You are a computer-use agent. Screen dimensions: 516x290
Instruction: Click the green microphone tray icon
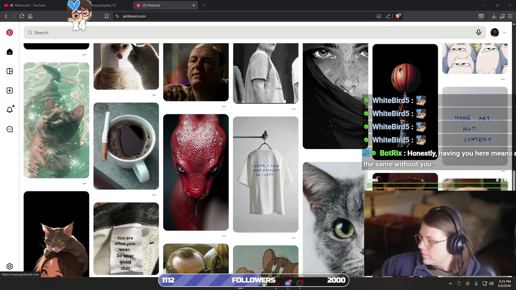click(476, 284)
